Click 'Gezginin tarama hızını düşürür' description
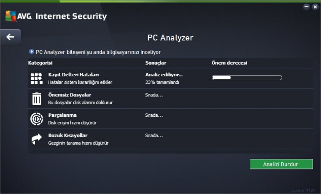 78,143
